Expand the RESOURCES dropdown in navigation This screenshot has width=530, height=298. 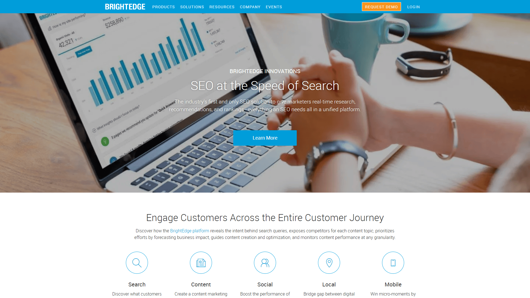[222, 7]
